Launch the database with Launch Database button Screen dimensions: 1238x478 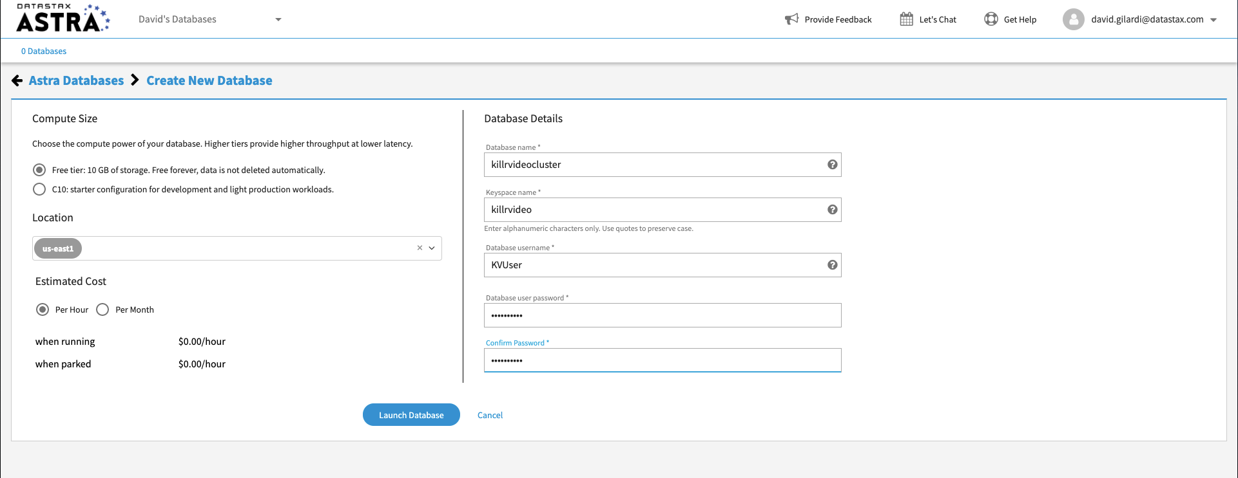[411, 415]
